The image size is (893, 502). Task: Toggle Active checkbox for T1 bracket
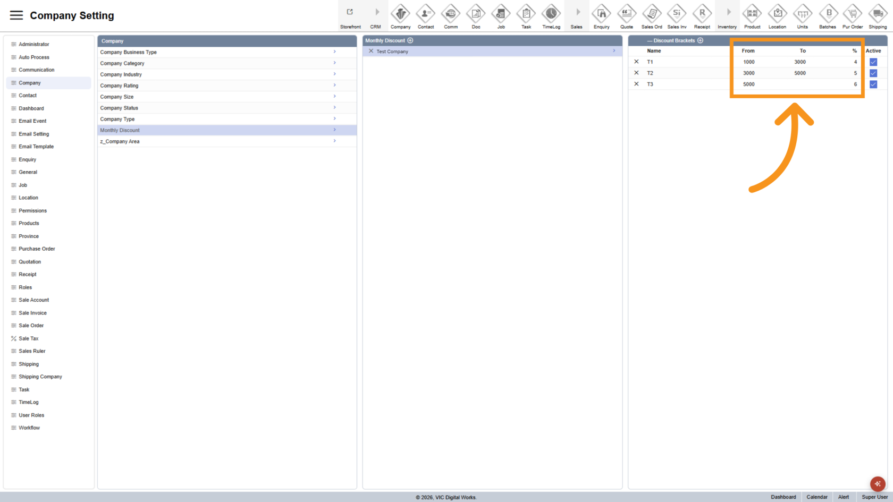pos(873,62)
